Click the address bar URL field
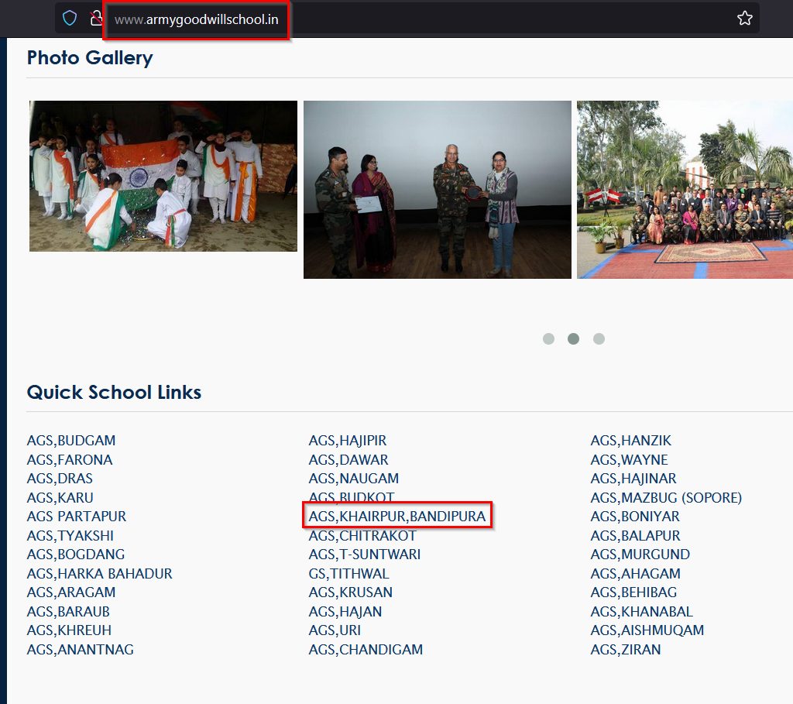 (x=197, y=19)
